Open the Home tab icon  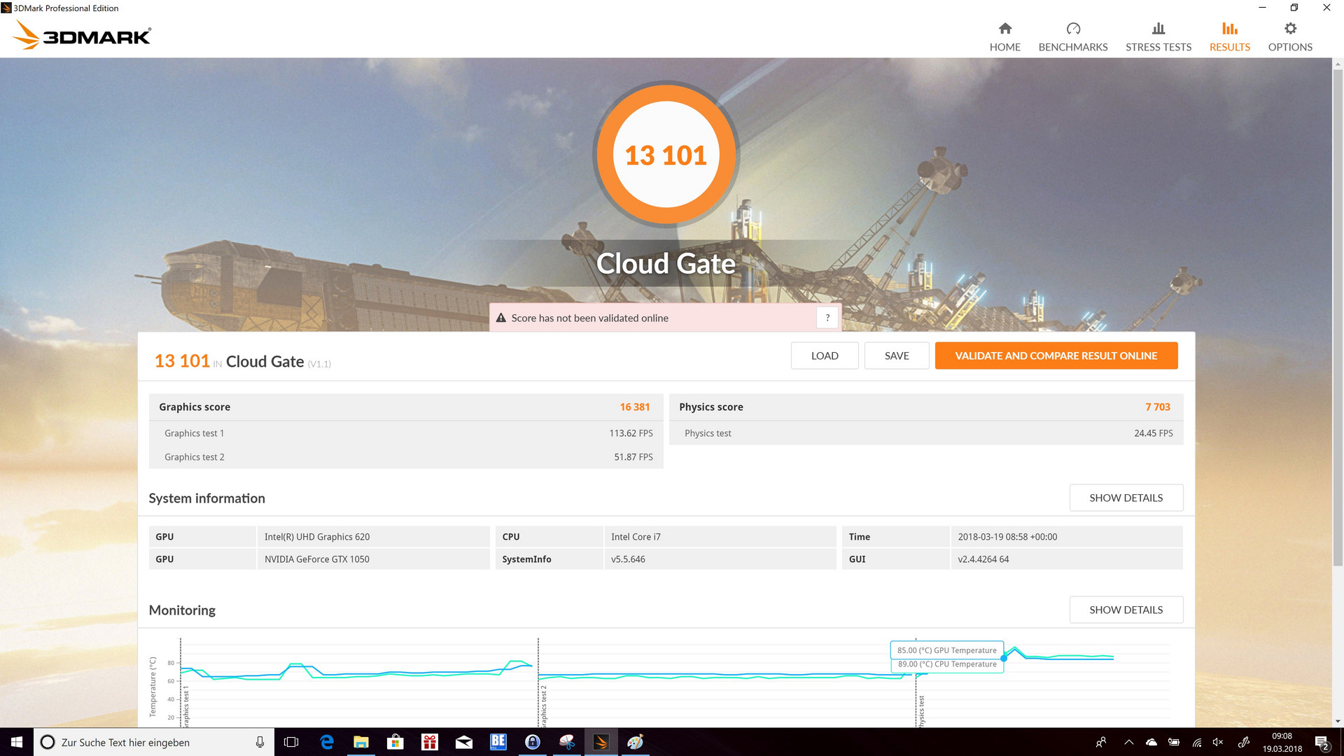(x=1004, y=29)
